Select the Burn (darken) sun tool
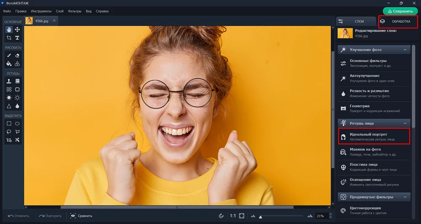The image size is (421, 224). pyautogui.click(x=17, y=97)
